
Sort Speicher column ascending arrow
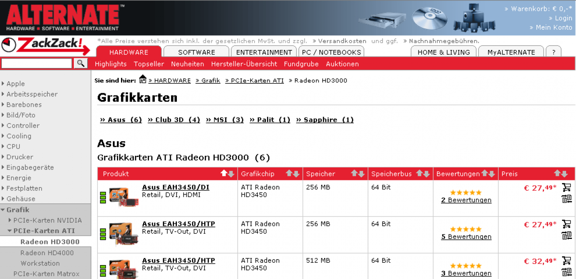355,174
